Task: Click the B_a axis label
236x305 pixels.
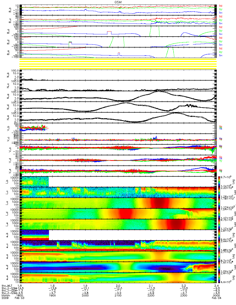Action: [x=8, y=31]
